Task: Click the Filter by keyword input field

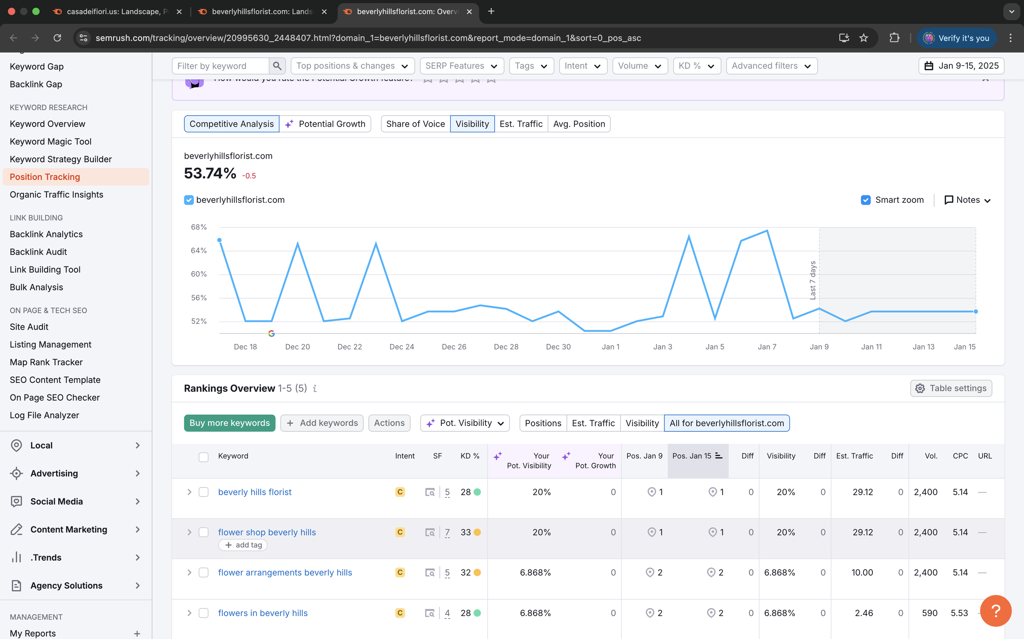Action: [x=220, y=66]
